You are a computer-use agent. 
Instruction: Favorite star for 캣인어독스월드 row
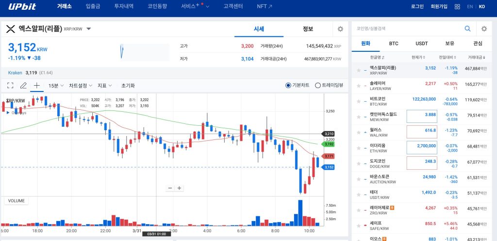[359, 117]
